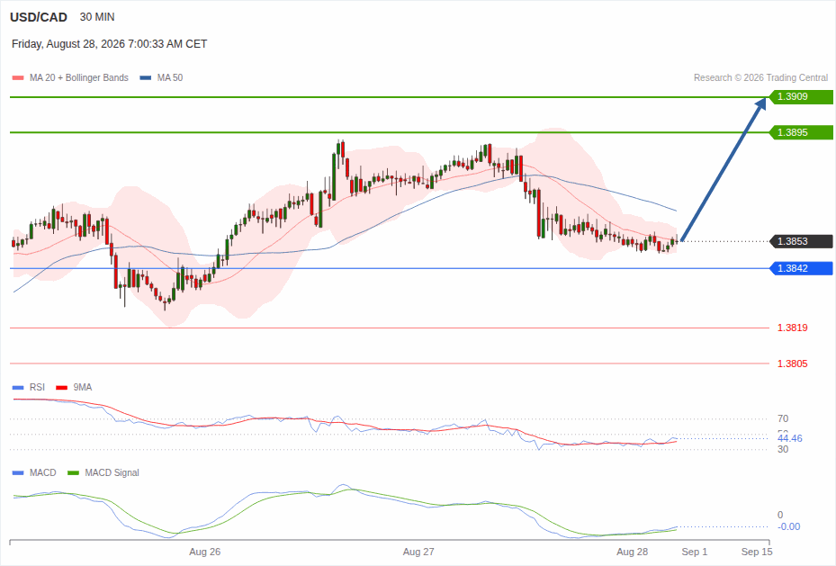This screenshot has width=836, height=566.
Task: Click the MA 20 + Bollinger Bands legend label
Action: (79, 77)
